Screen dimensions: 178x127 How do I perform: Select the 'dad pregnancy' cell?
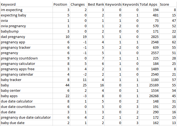click(x=26, y=37)
